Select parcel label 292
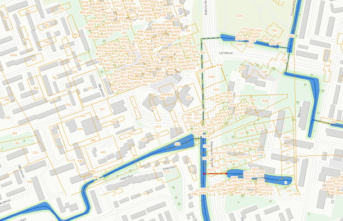Image resolution: width=343 pixels, height=221 pixels. coord(35,152)
